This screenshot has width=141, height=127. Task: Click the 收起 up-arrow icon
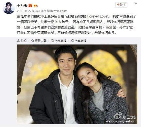[x=18, y=41]
